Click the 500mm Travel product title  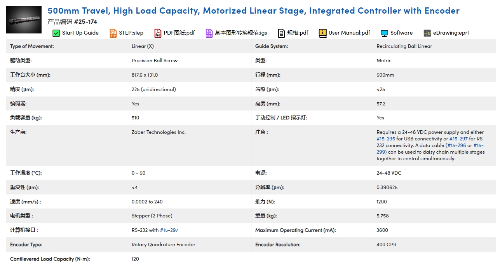click(253, 11)
